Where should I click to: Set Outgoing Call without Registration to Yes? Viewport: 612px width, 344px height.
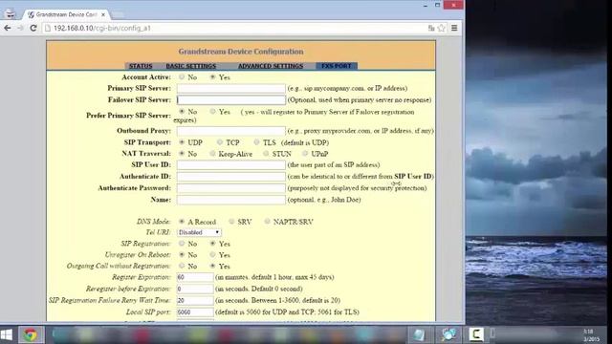[x=212, y=266]
